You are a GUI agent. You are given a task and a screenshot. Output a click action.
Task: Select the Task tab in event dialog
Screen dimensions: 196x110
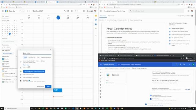38,57
